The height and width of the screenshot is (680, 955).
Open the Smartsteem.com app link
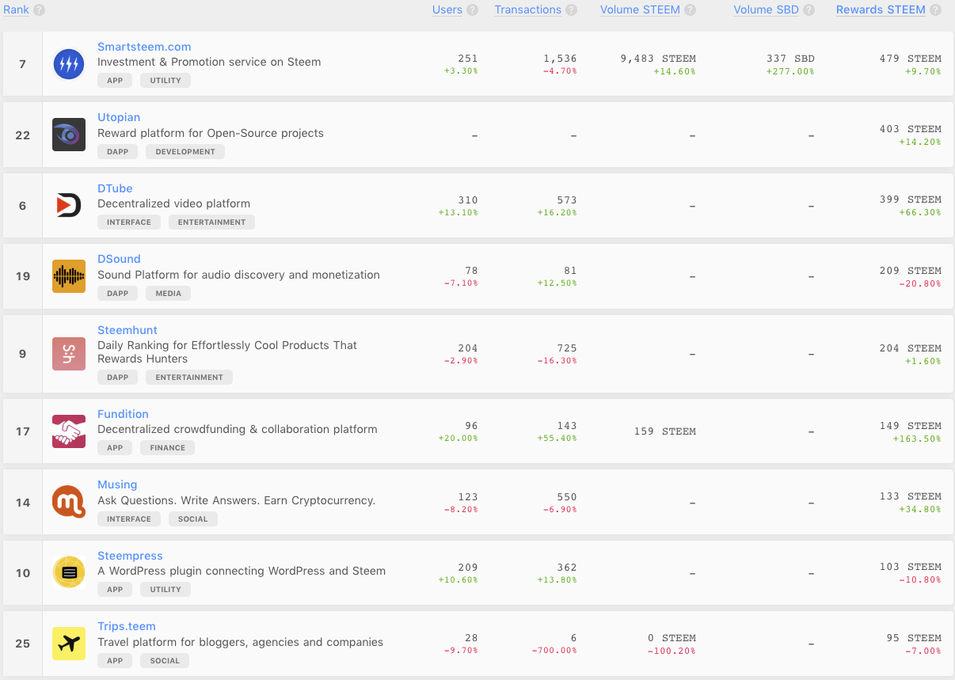[144, 47]
